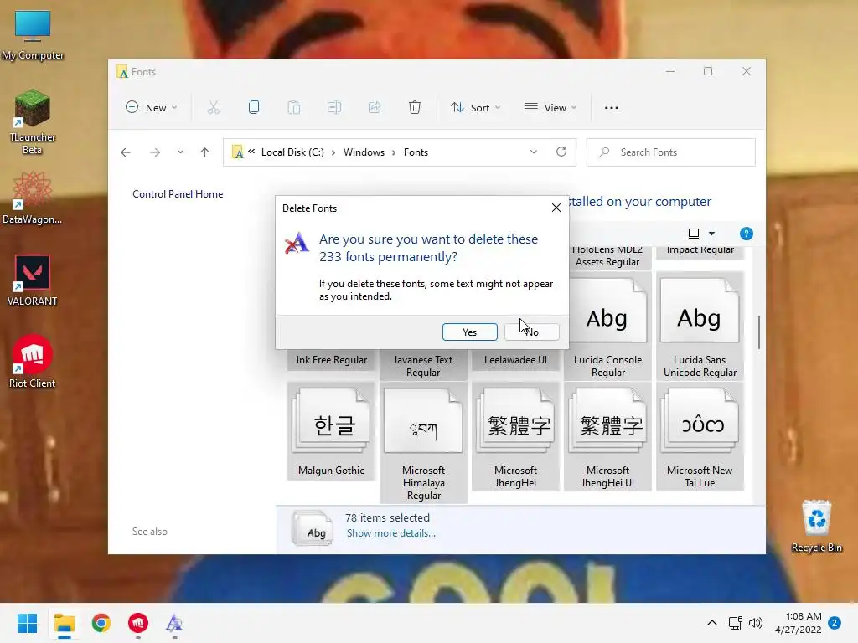Click the Cut scissors icon in toolbar
The image size is (858, 643).
214,108
